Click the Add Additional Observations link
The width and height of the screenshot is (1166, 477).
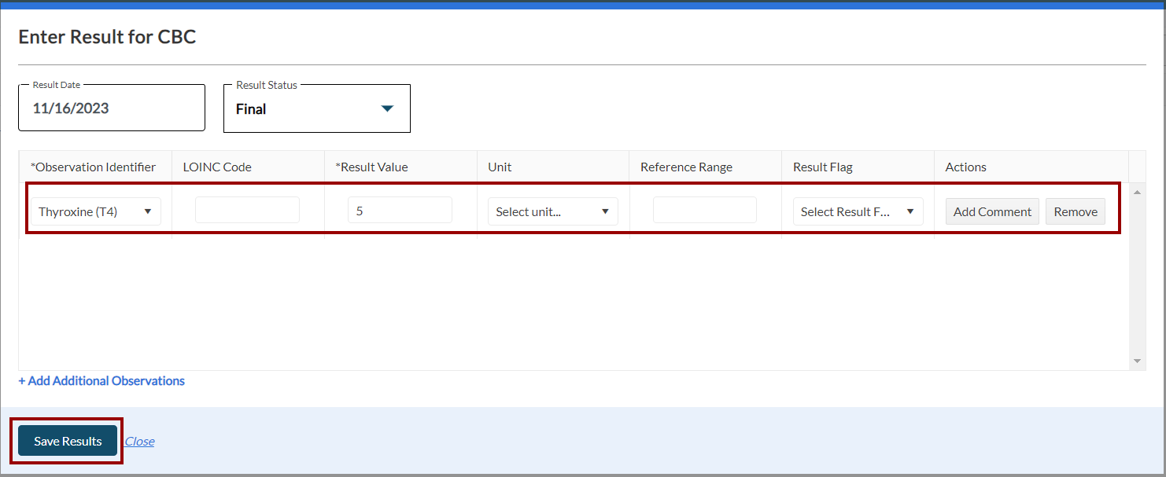click(101, 381)
